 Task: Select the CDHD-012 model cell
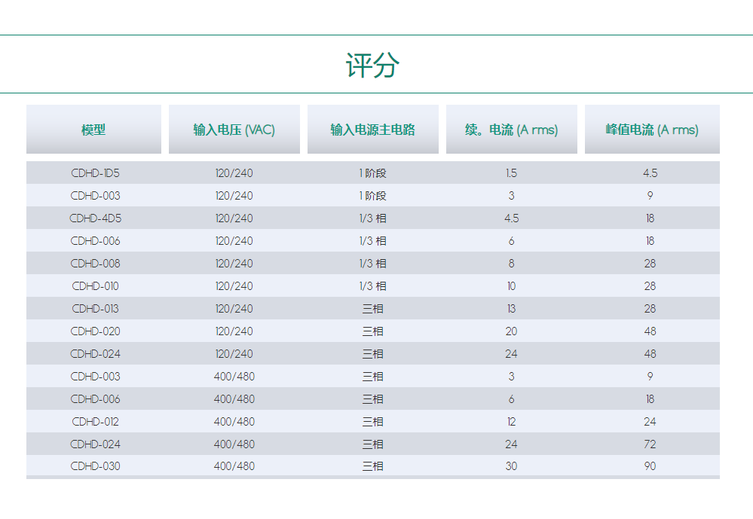coord(95,422)
